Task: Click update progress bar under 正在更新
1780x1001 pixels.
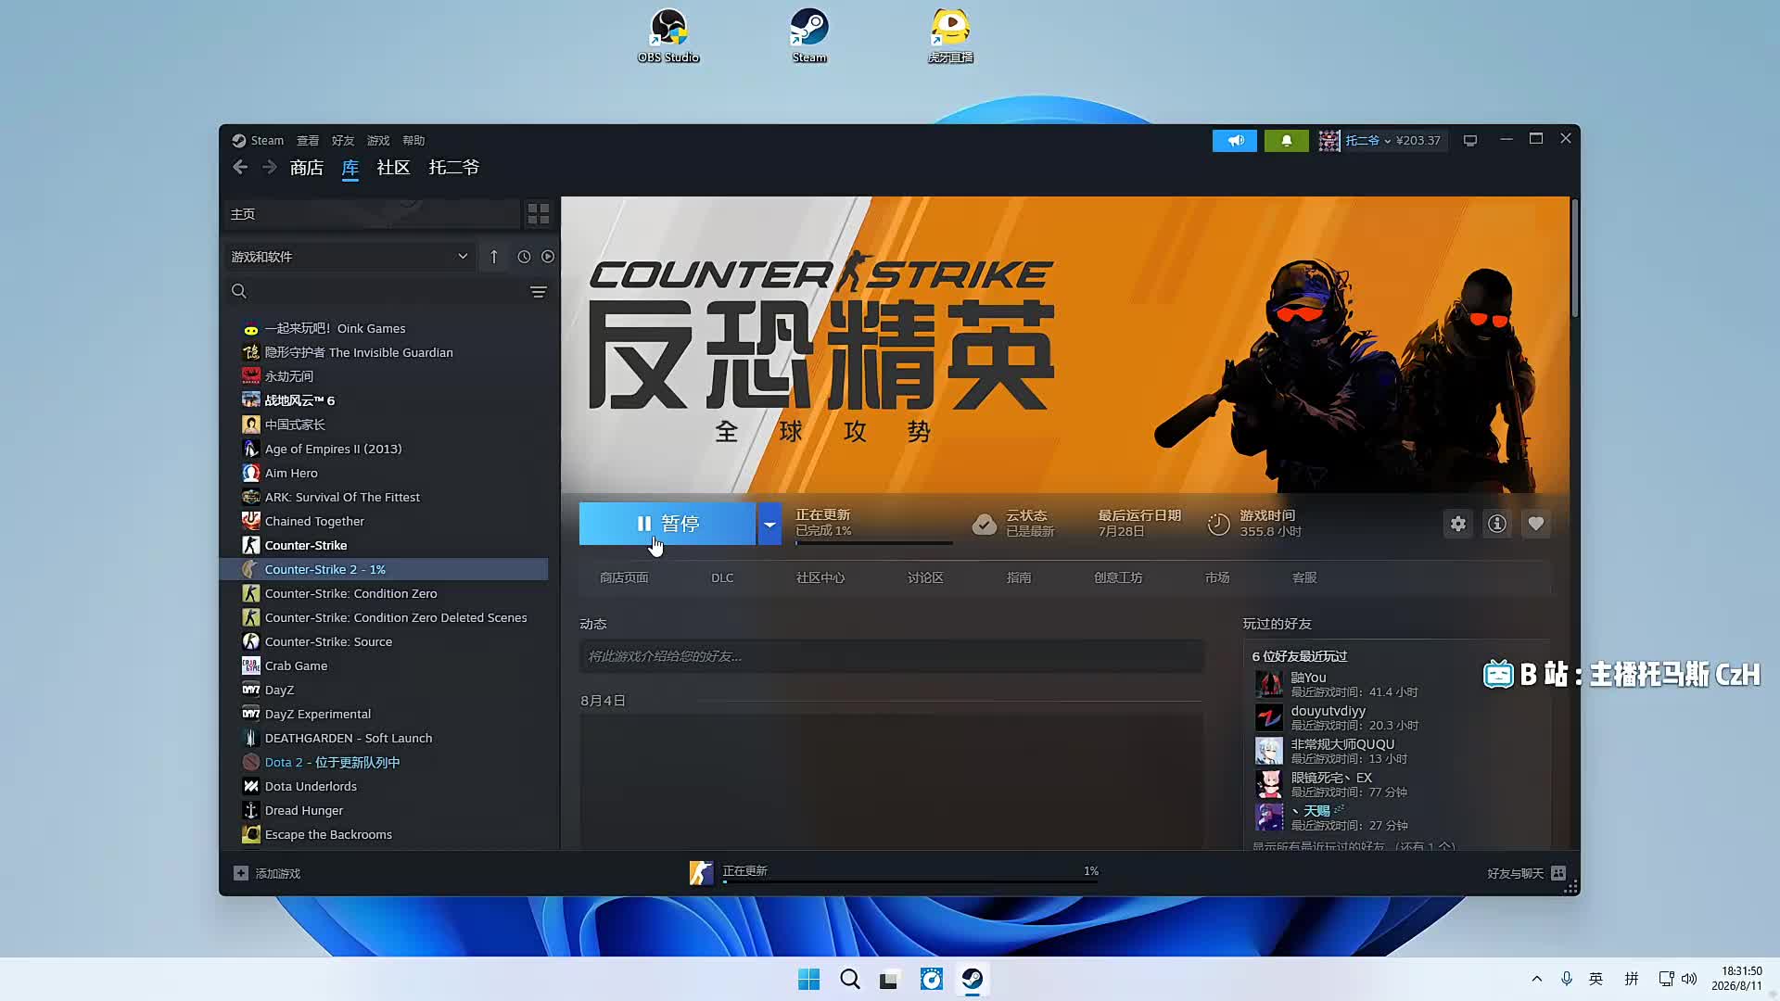Action: (x=874, y=543)
